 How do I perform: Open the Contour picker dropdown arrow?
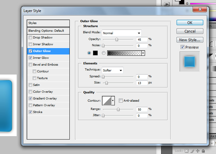[x=113, y=100]
